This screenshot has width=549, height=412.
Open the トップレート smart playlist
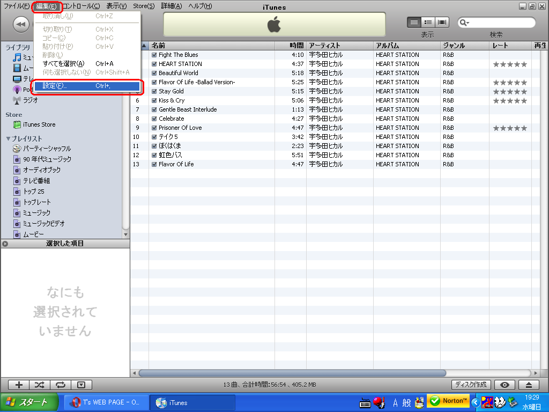coord(32,202)
